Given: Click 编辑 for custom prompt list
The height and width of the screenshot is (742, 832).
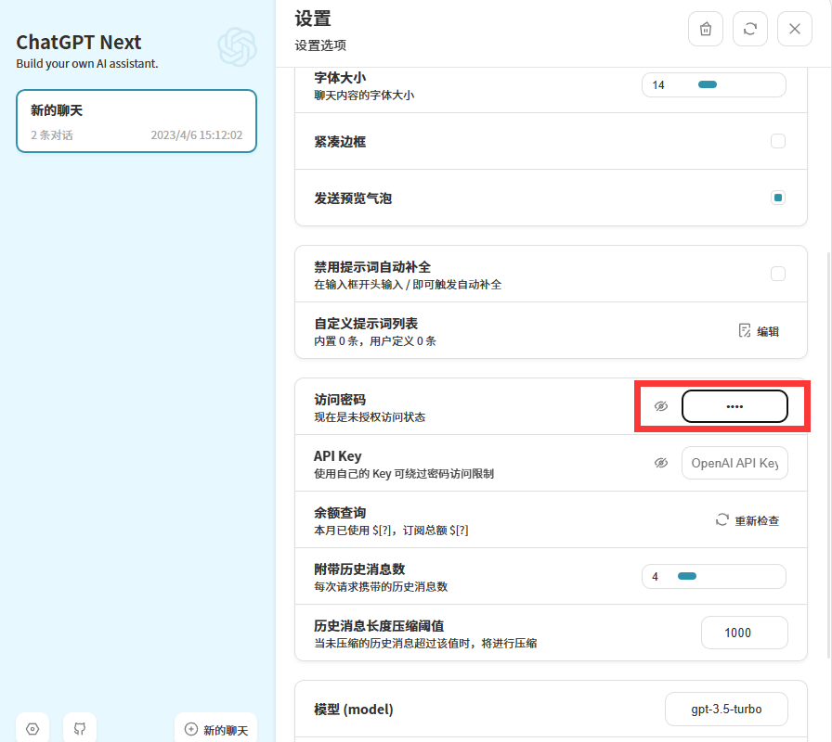Looking at the screenshot, I should [759, 331].
